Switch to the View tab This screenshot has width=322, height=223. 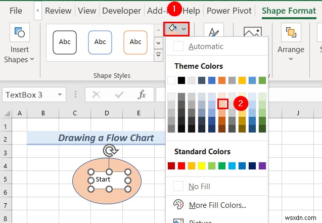point(87,11)
